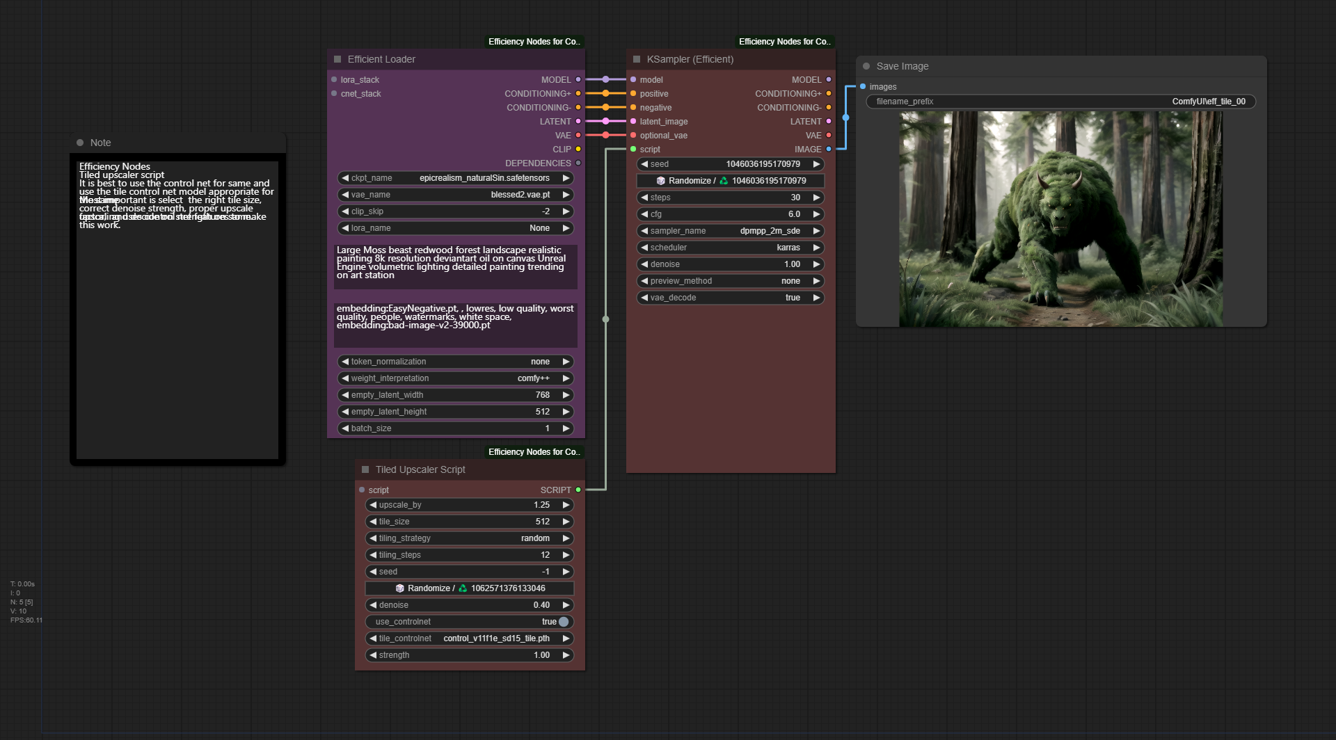1336x740 pixels.
Task: Click Randomize button in Tiled Upscaler Script
Action: coord(470,588)
